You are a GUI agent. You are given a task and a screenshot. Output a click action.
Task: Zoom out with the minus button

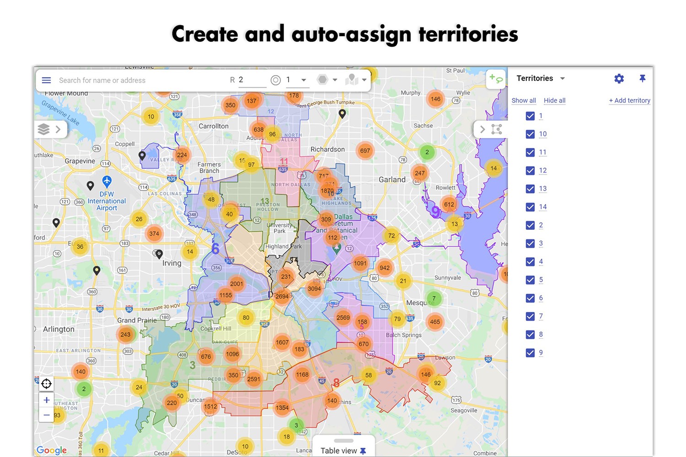point(46,415)
